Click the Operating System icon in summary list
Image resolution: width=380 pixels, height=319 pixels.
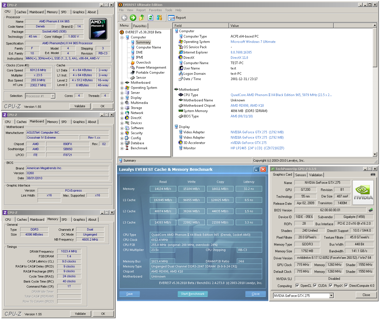pos(181,41)
